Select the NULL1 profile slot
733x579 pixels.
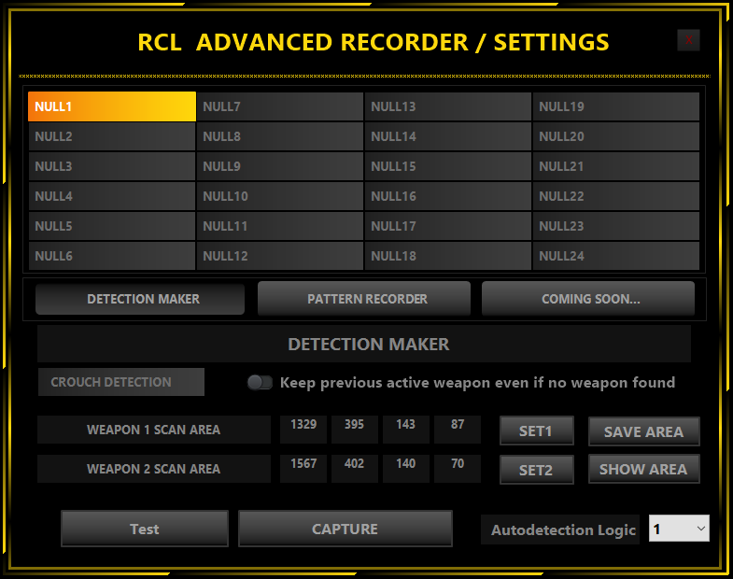pos(112,106)
